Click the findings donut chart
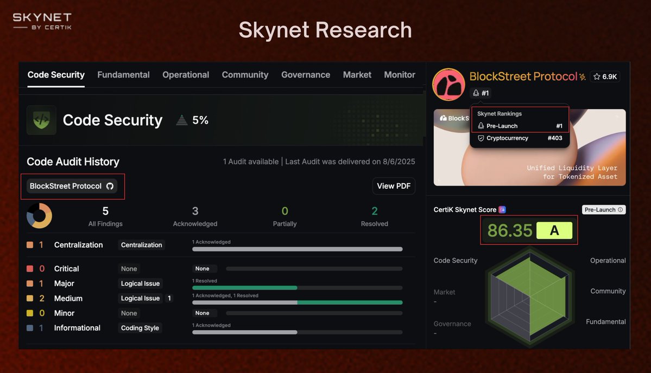This screenshot has height=373, width=651. click(40, 216)
